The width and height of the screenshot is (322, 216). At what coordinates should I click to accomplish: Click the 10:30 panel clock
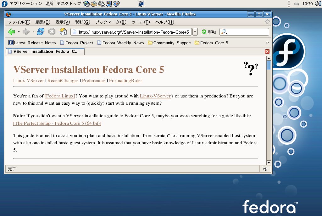[x=308, y=4]
